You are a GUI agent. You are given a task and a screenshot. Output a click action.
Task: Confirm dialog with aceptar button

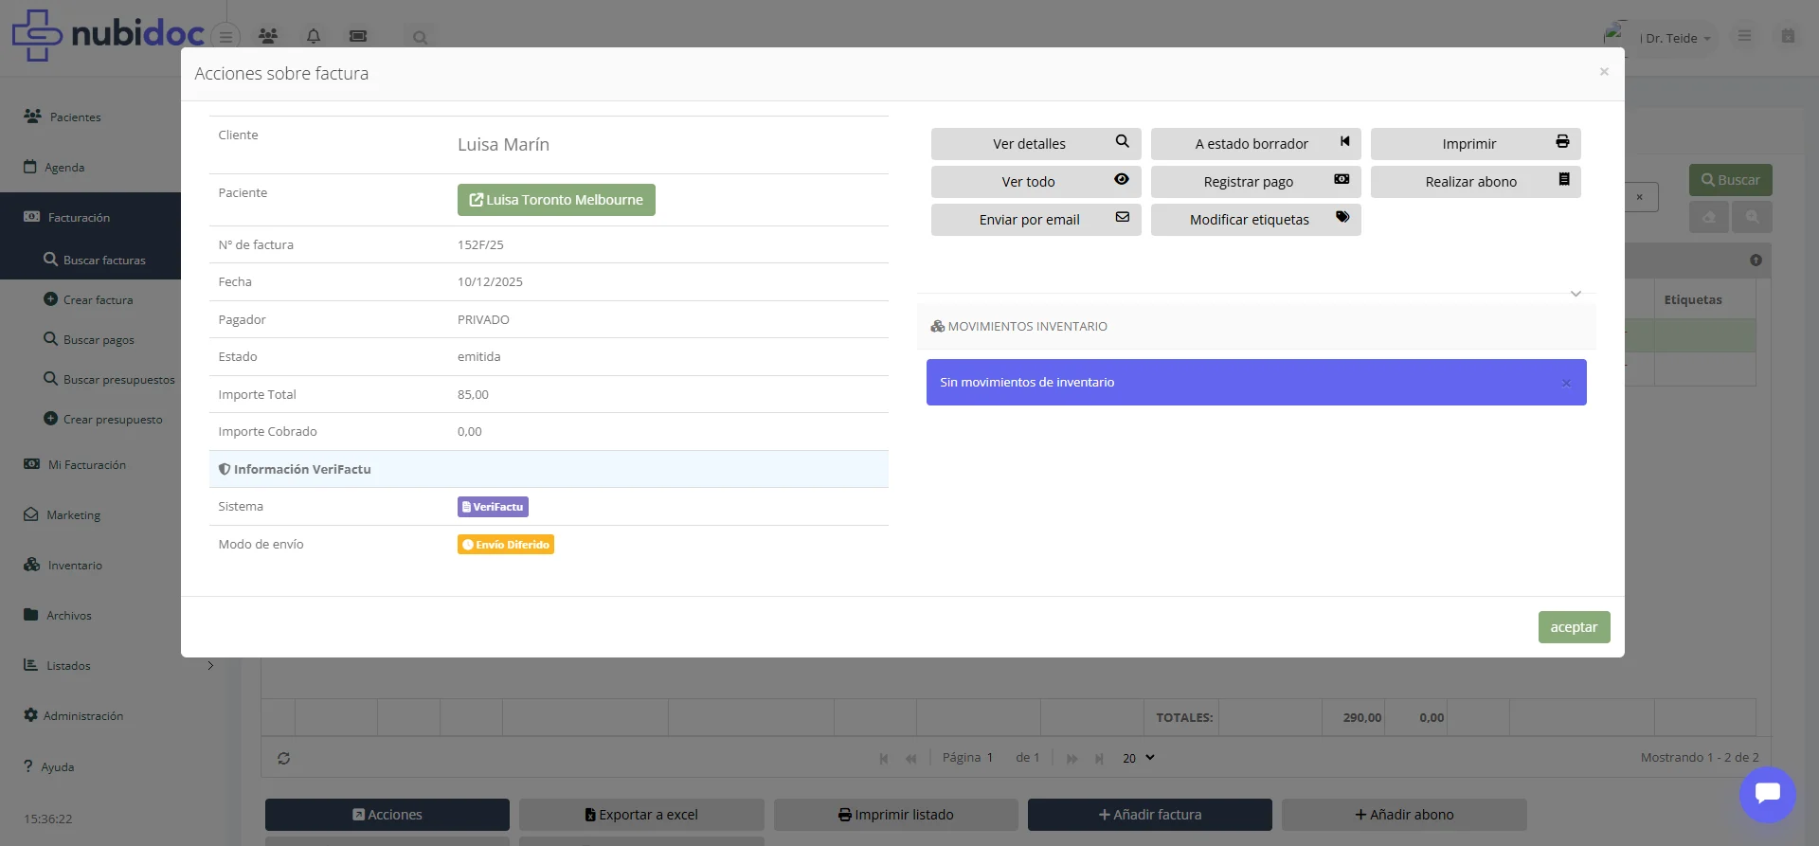[1574, 627]
